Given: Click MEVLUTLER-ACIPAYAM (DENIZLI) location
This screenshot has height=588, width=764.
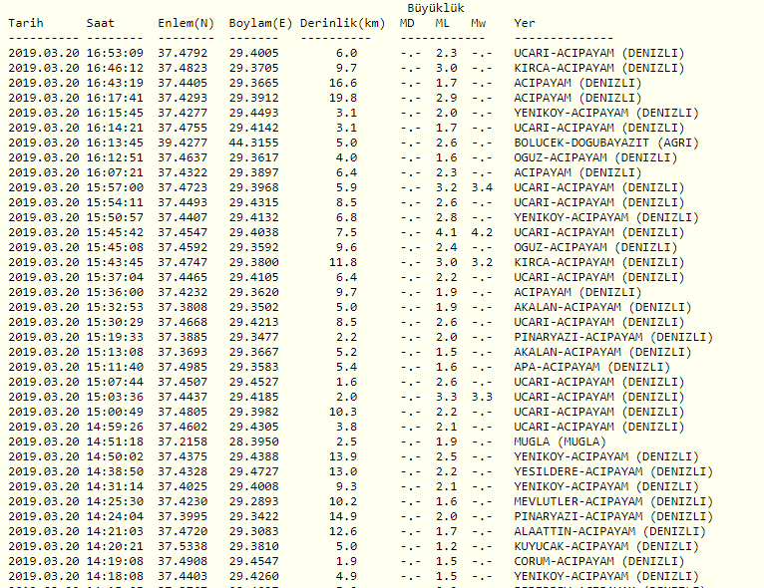Looking at the screenshot, I should coord(613,502).
